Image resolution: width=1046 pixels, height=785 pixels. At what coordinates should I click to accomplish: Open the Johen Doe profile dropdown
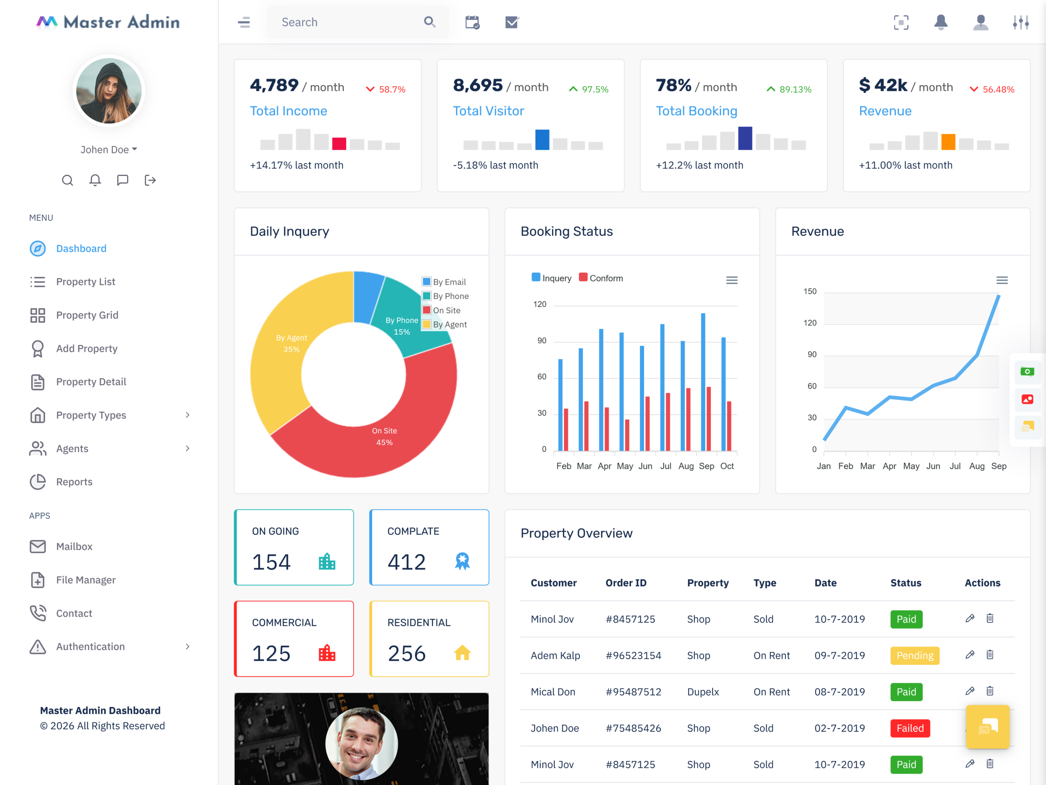point(109,150)
